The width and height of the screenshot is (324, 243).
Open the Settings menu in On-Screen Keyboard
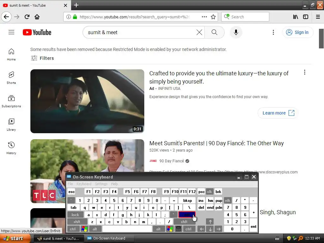pyautogui.click(x=101, y=184)
